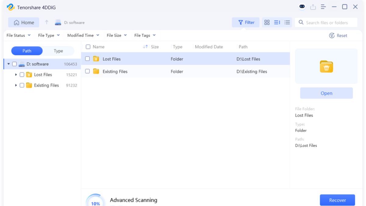Click the sort arrow icon beside Size column
366x206 pixels.
(x=145, y=47)
